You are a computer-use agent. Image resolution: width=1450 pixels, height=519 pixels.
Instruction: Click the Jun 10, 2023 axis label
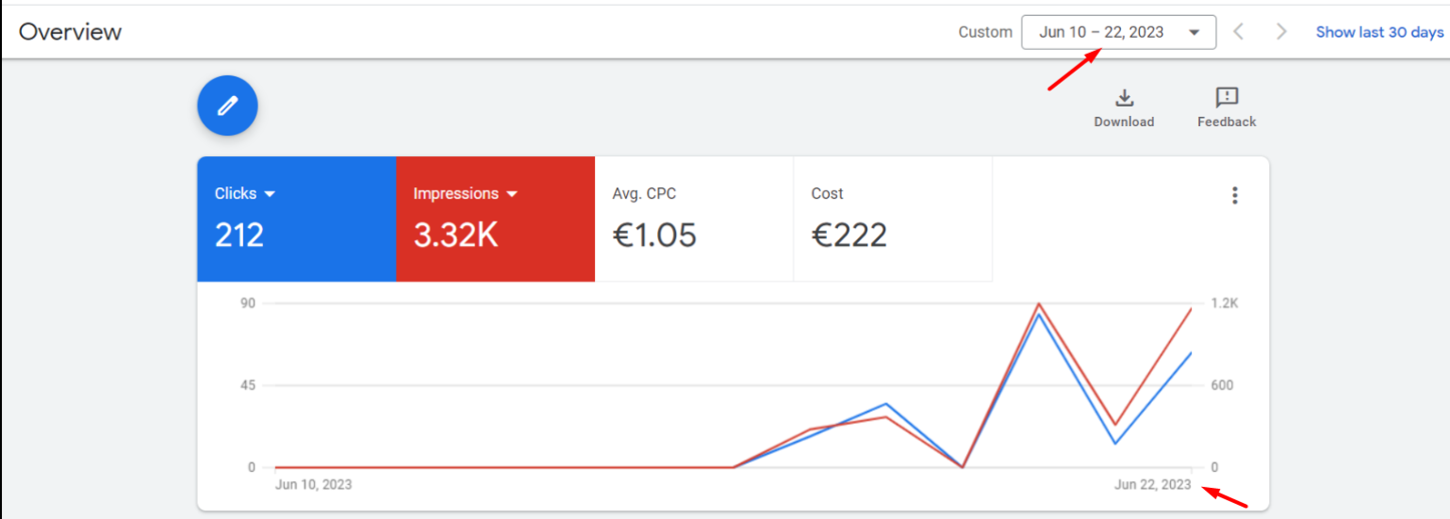point(314,484)
